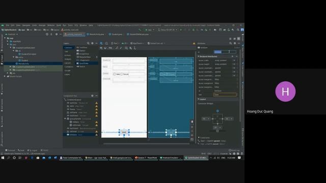Image resolution: width=326 pixels, height=183 pixels.
Task: Click warning icon on btnSave row
Action: pos(96,135)
